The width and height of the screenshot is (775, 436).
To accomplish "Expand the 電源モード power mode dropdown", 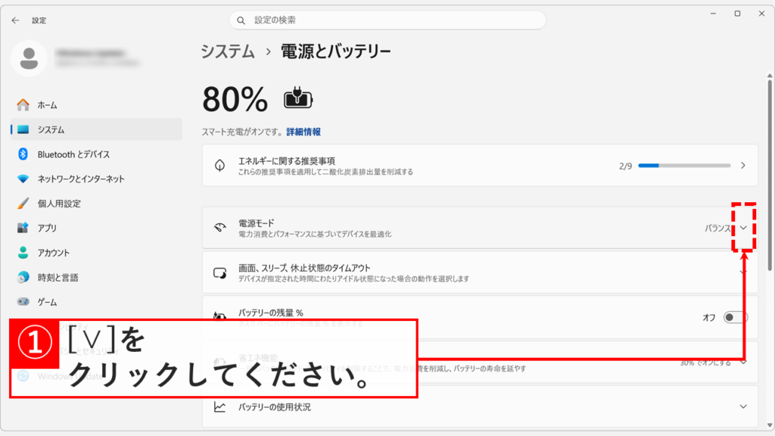I will pyautogui.click(x=742, y=226).
